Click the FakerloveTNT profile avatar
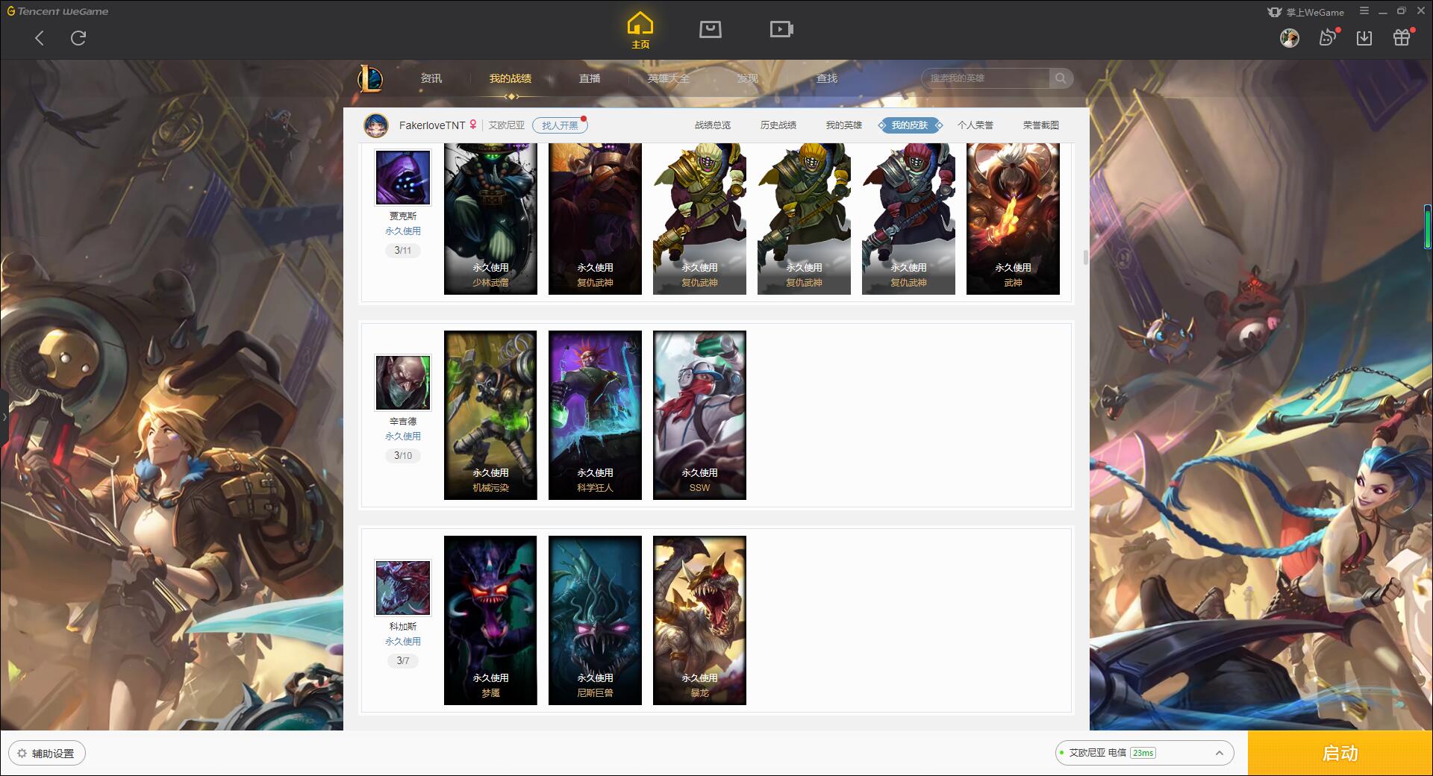This screenshot has height=776, width=1433. [x=376, y=125]
